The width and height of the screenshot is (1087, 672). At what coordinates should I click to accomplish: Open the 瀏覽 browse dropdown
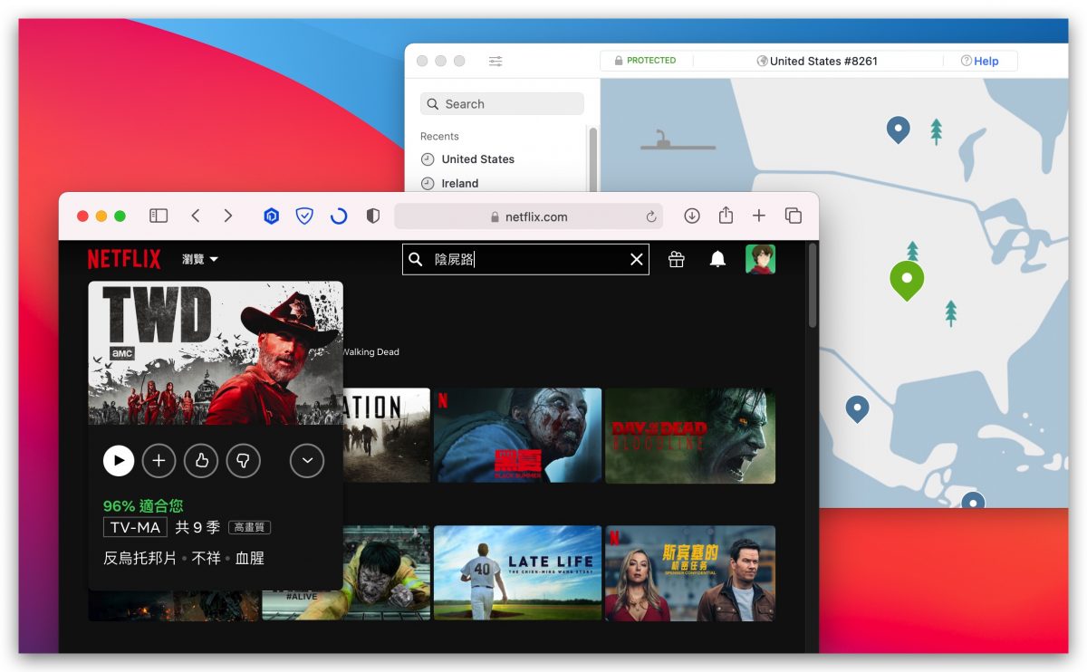(200, 259)
